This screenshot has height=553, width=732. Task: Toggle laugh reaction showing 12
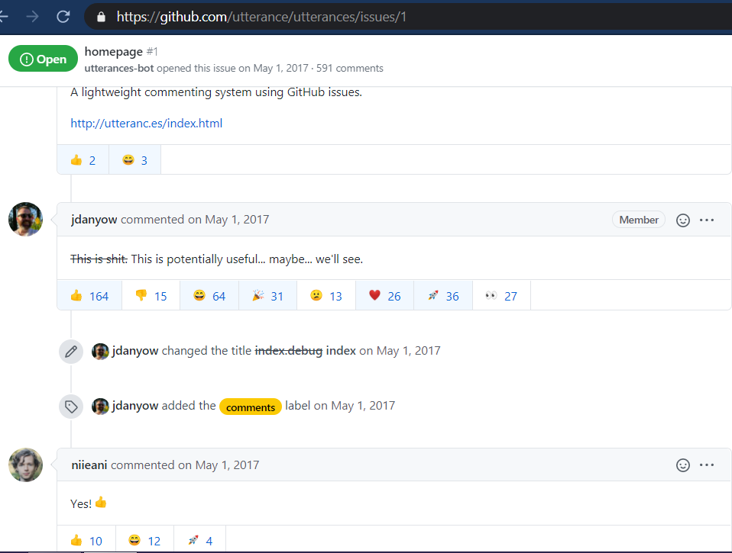pyautogui.click(x=144, y=539)
